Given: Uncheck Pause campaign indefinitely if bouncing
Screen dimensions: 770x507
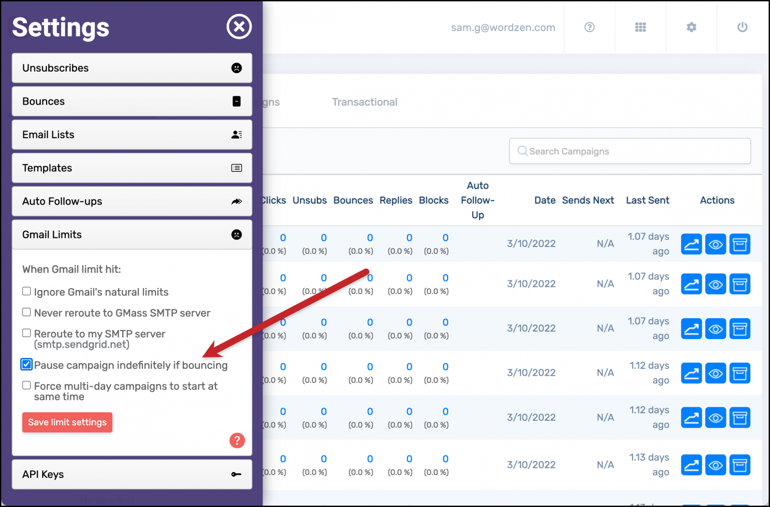Looking at the screenshot, I should click(26, 364).
